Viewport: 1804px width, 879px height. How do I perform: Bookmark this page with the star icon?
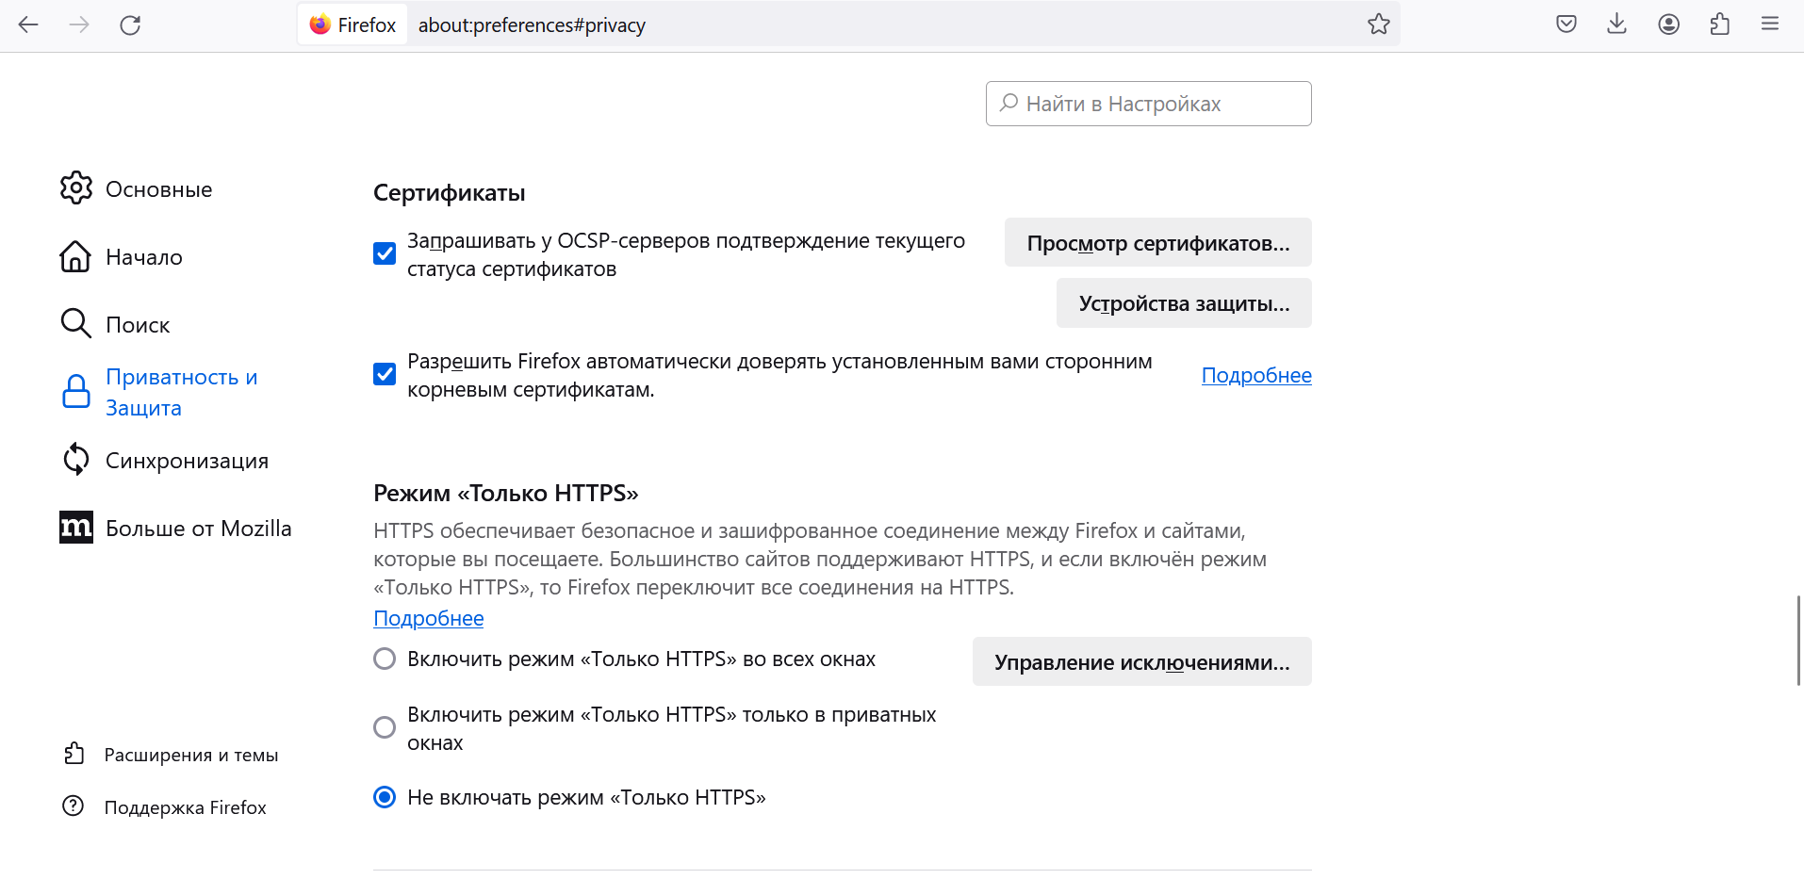1378,24
